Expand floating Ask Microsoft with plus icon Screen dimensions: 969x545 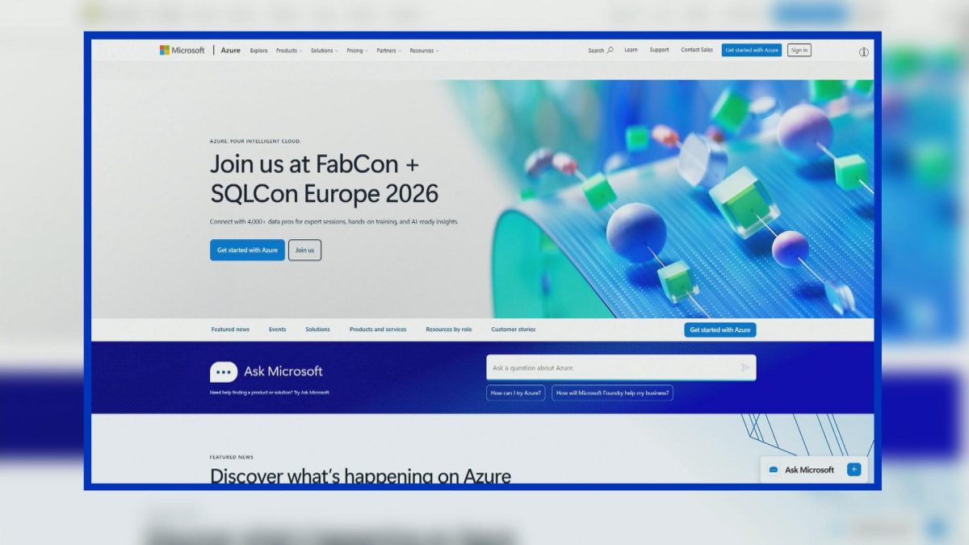(x=854, y=469)
